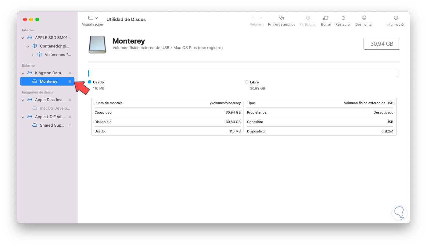
Task: Click the Restaurar toolbar icon
Action: (x=343, y=18)
